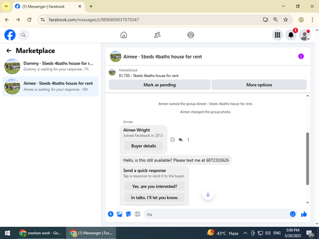Attach a photo using image icon
The height and width of the screenshot is (239, 319).
(119, 214)
